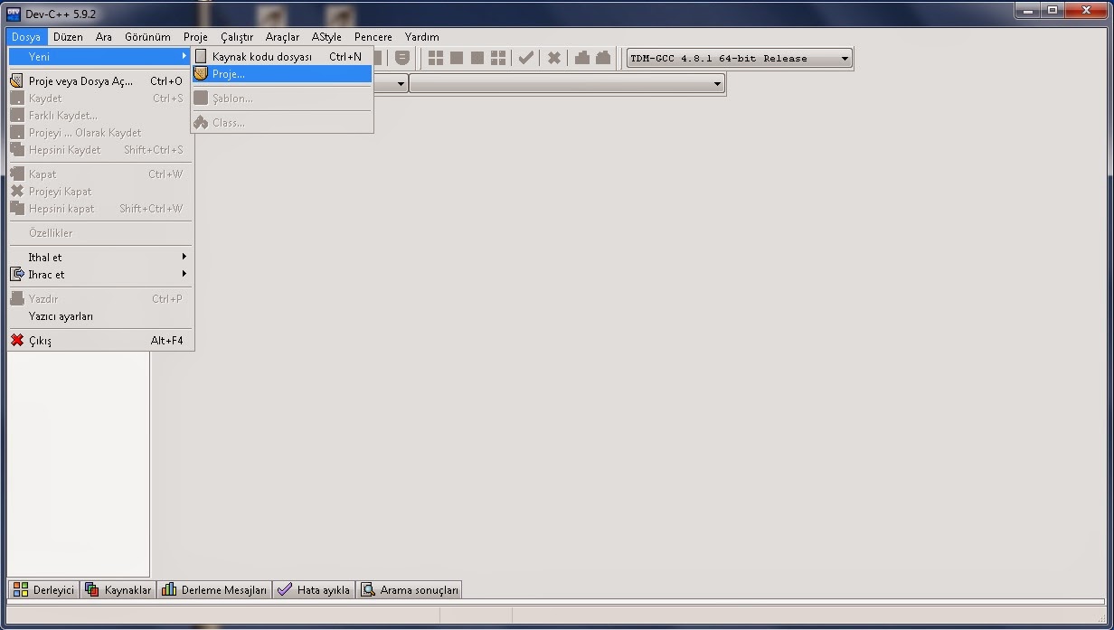
Task: Open the AStyle menu
Action: coord(326,37)
